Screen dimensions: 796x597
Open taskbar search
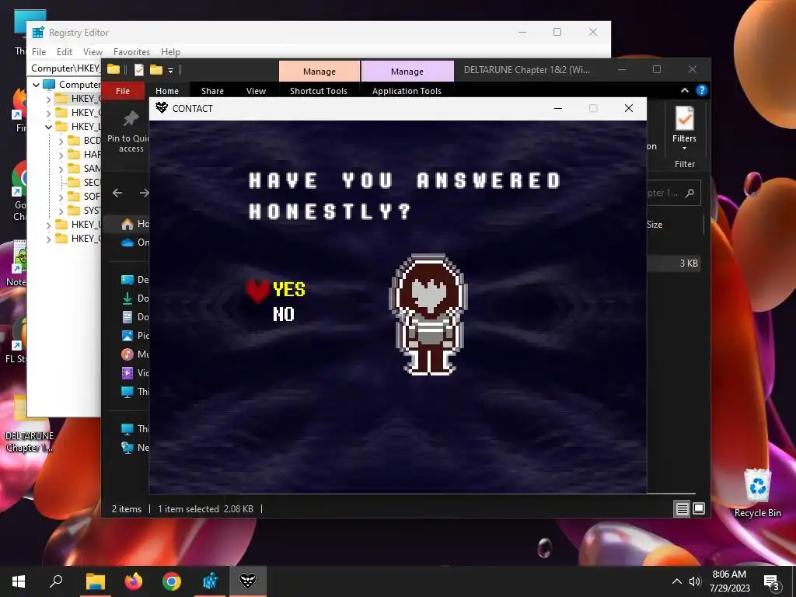(56, 581)
